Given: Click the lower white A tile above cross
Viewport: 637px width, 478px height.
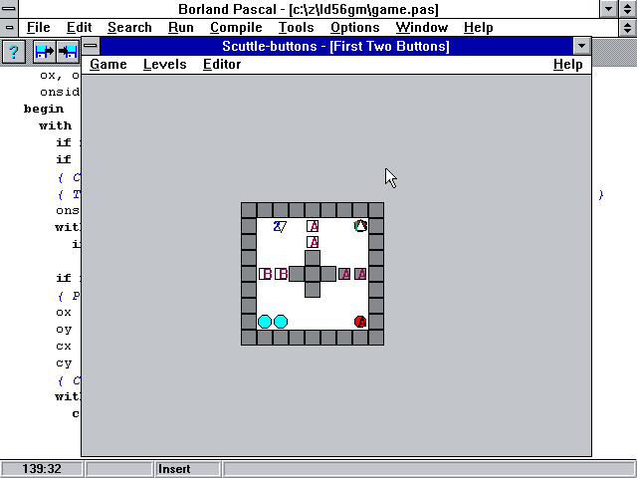Looking at the screenshot, I should (313, 242).
